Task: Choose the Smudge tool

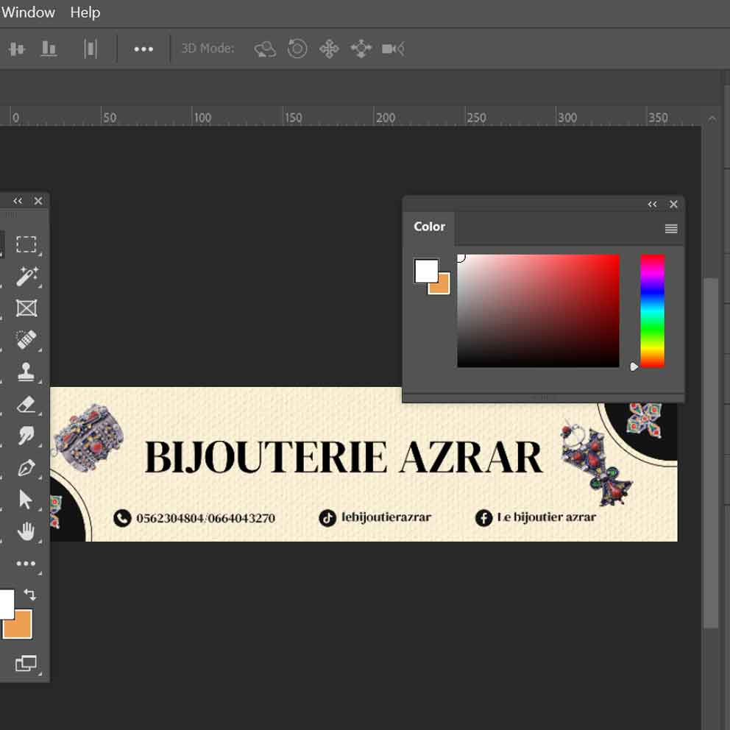Action: (x=26, y=436)
